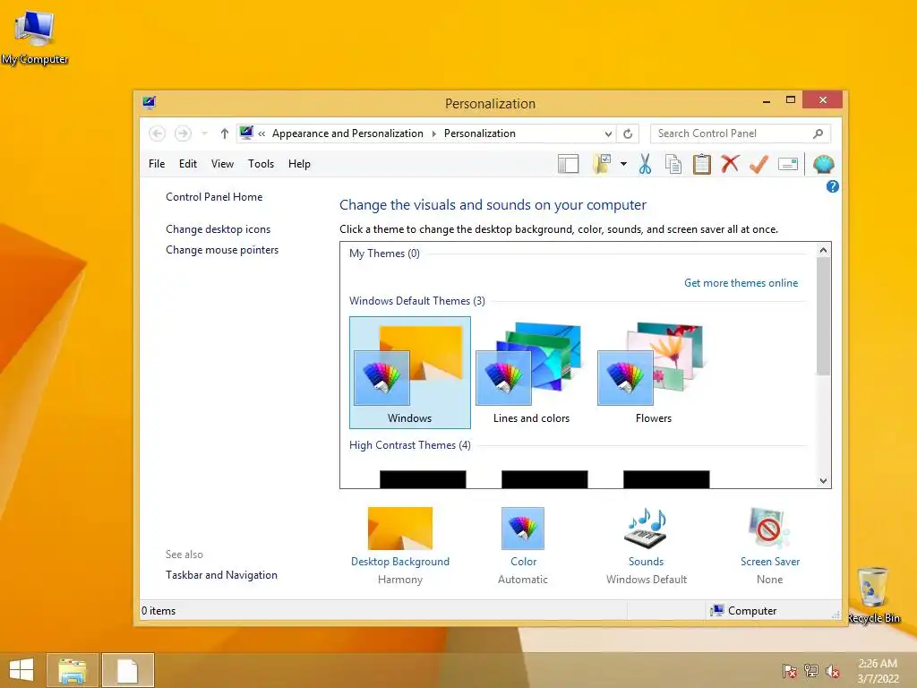Select the first high contrast theme thumbnail
The image size is (917, 688).
[x=423, y=479]
